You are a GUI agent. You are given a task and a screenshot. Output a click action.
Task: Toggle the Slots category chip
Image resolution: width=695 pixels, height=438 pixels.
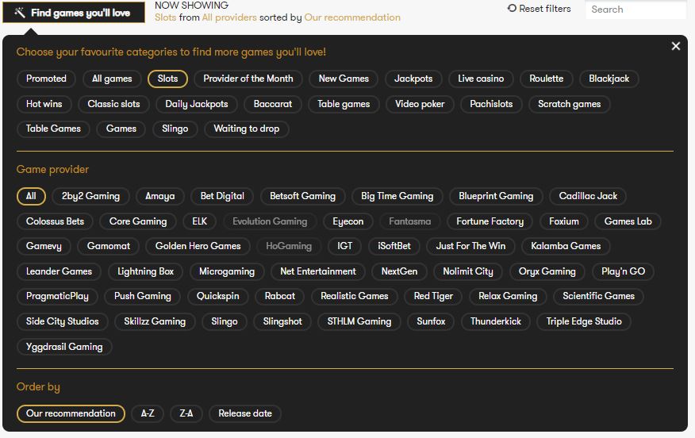click(x=167, y=79)
